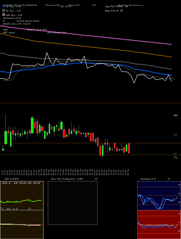This screenshot has width=181, height=239.
Task: Click the 'MACD: 4.82, 4.97, -0.15 D' line
Action: 16,24
